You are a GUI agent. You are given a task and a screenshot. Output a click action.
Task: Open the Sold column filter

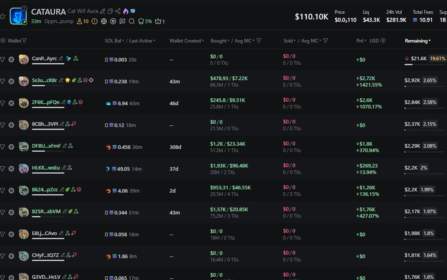coord(326,40)
